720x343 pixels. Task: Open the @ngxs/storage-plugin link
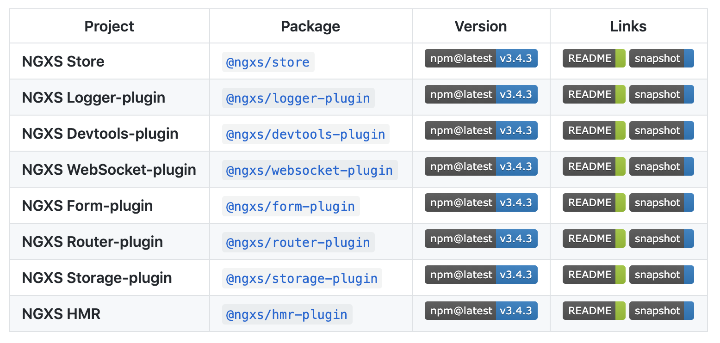coord(302,279)
